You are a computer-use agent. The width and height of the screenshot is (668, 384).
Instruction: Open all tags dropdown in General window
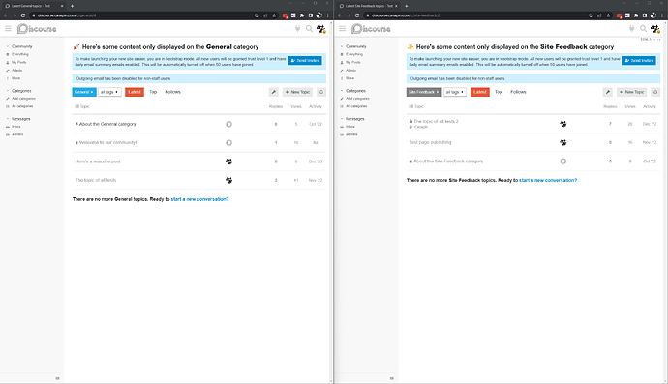coord(109,92)
